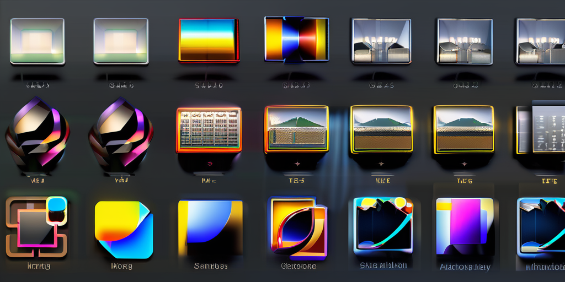Image resolution: width=565 pixels, height=282 pixels.
Task: Open the second metallic swirl shield with pink edge
Action: [121, 135]
